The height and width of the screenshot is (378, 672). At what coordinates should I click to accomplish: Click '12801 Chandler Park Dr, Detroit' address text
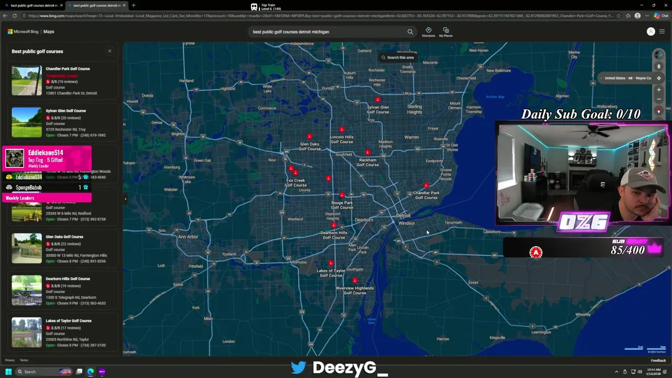pyautogui.click(x=71, y=93)
